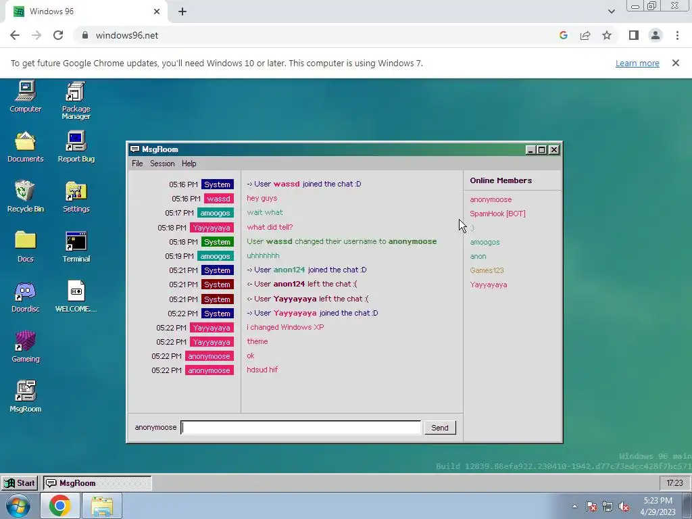Launch the MsgRoom desktop shortcut
692x519 pixels.
[x=25, y=397]
